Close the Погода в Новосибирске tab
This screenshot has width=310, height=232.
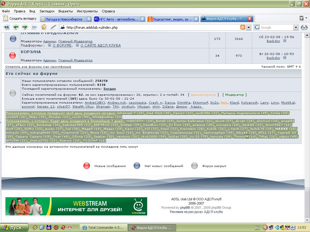(89, 19)
